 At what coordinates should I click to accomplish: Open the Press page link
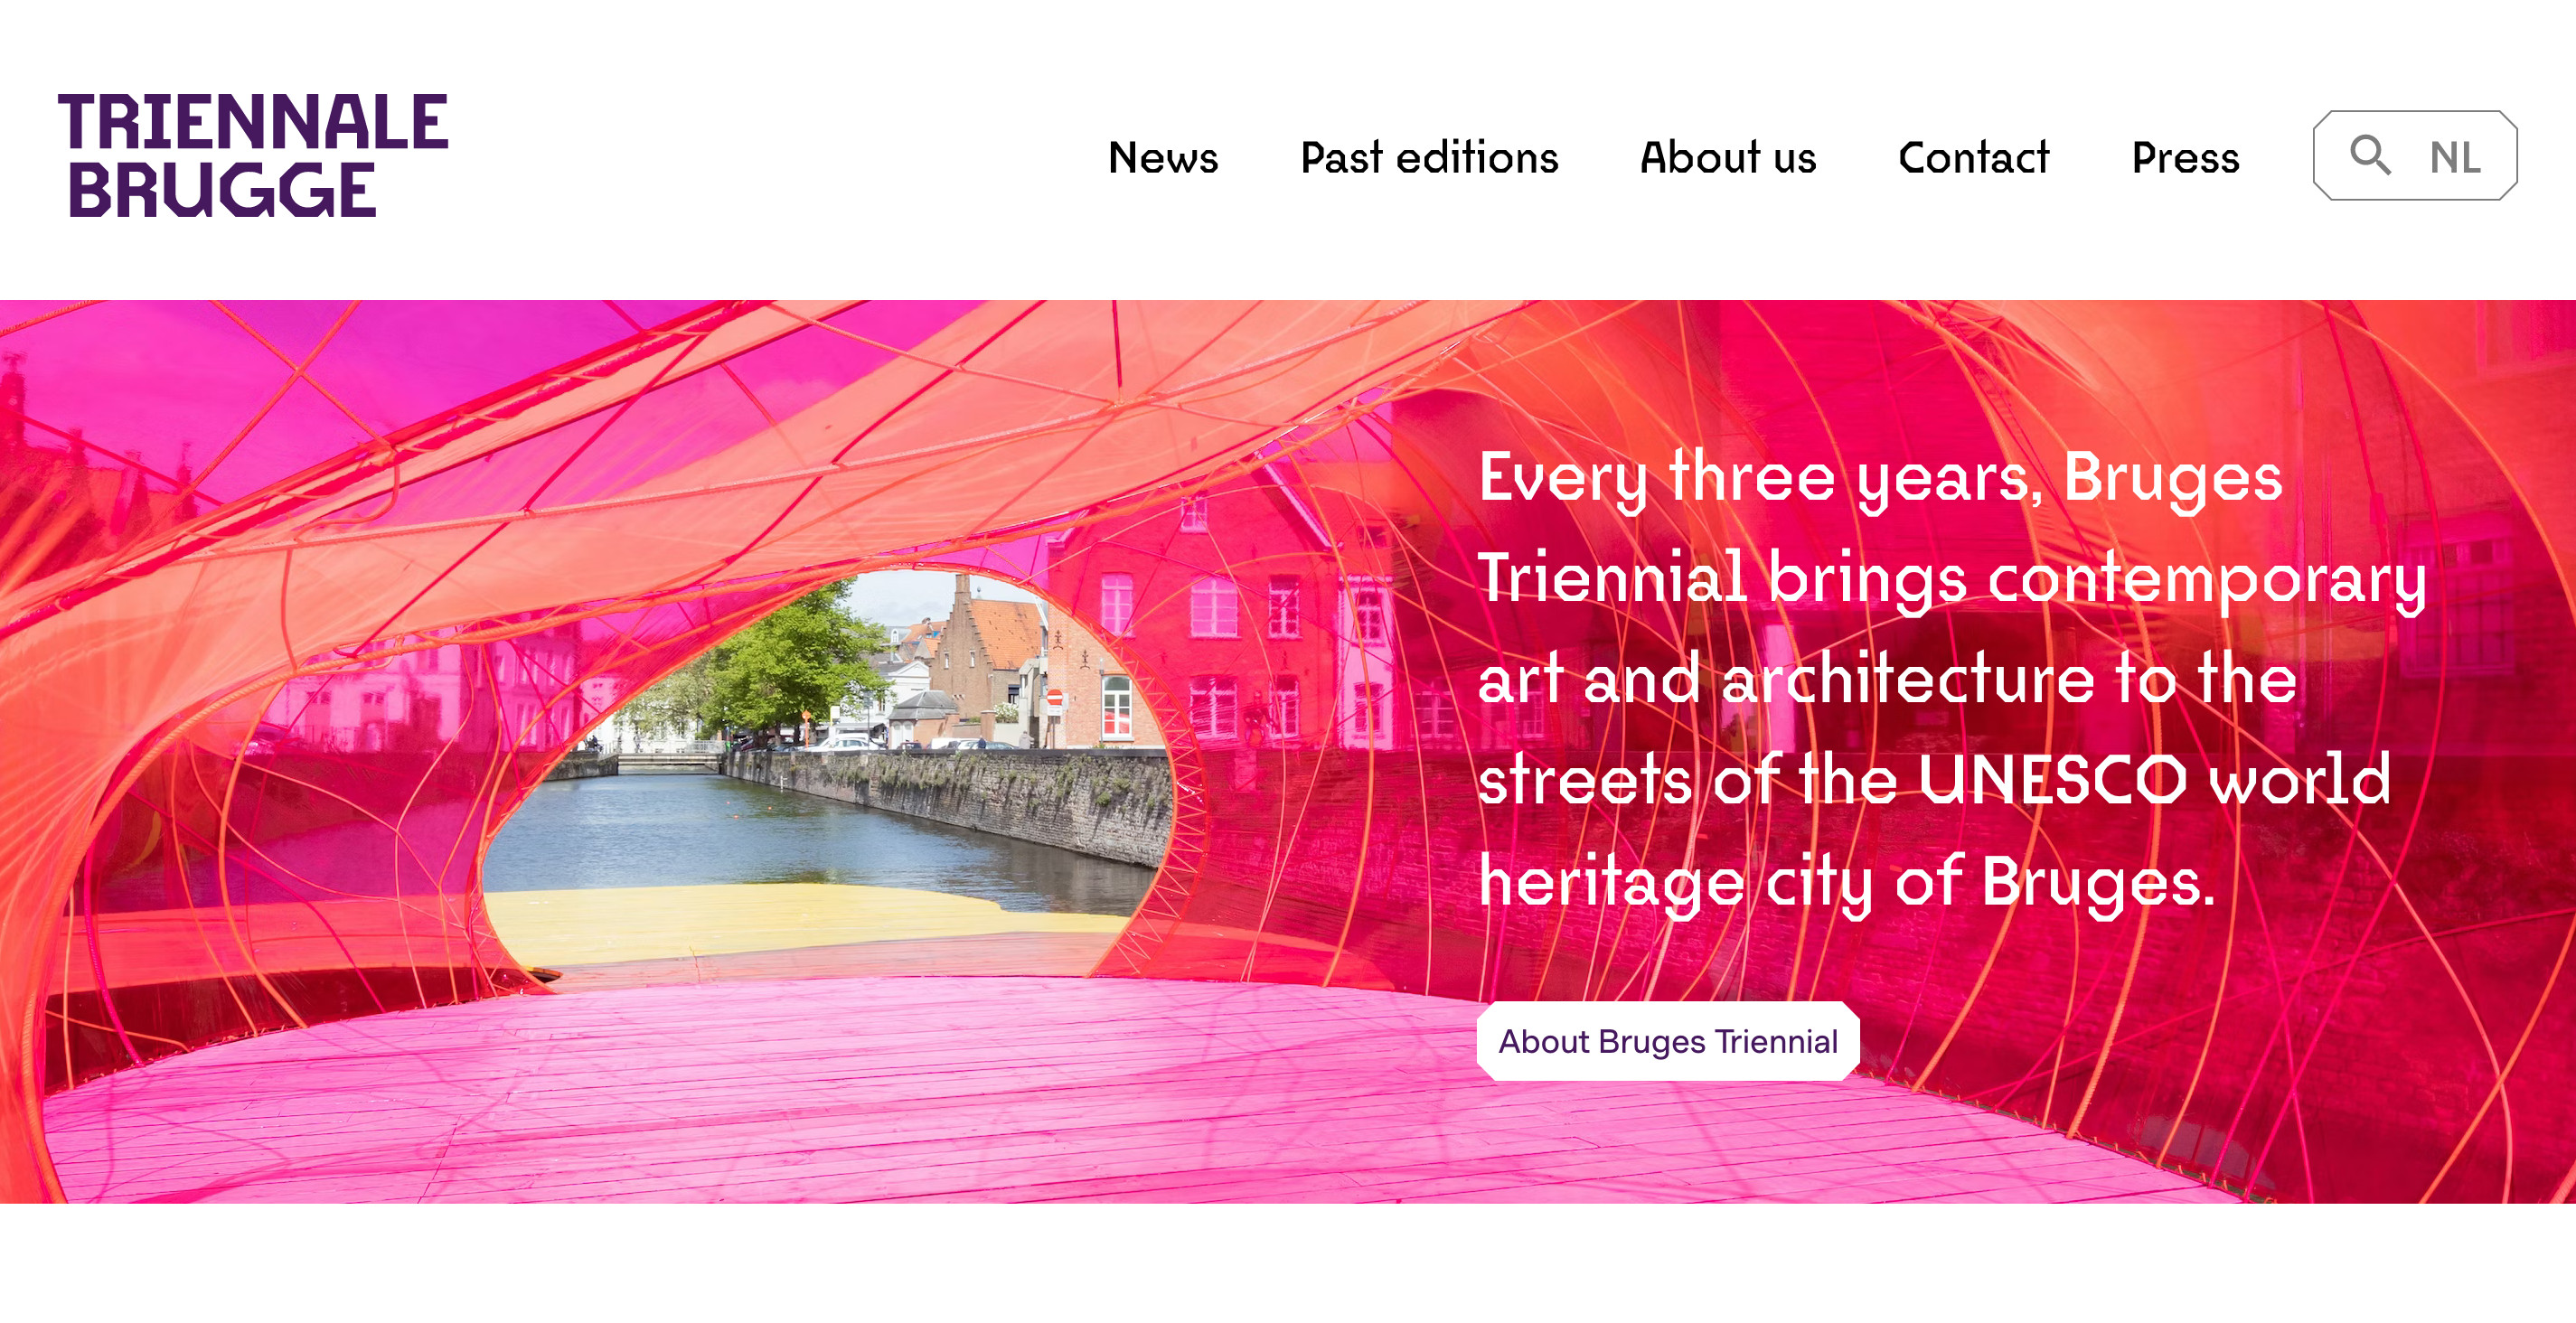click(x=2185, y=158)
